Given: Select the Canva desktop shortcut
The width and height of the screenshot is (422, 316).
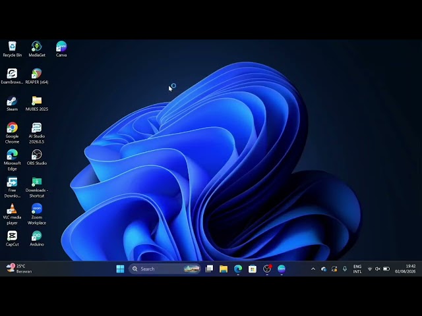Looking at the screenshot, I should (x=61, y=49).
